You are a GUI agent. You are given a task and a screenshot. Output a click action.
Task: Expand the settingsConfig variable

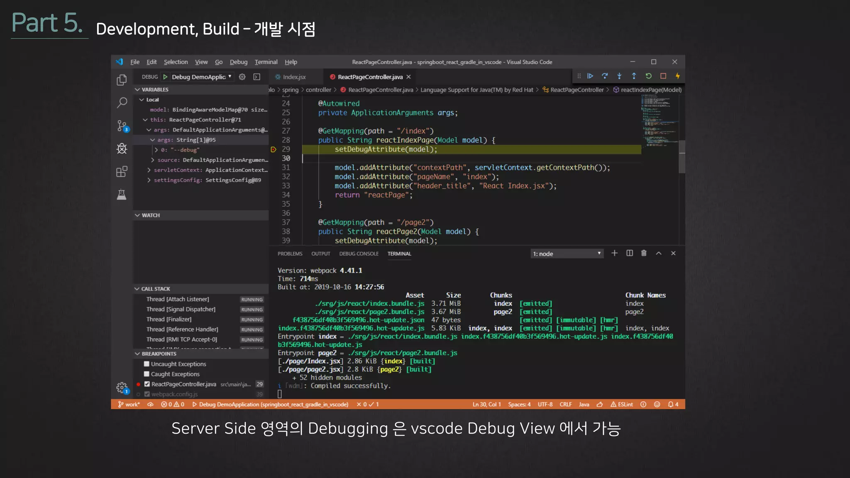(149, 180)
